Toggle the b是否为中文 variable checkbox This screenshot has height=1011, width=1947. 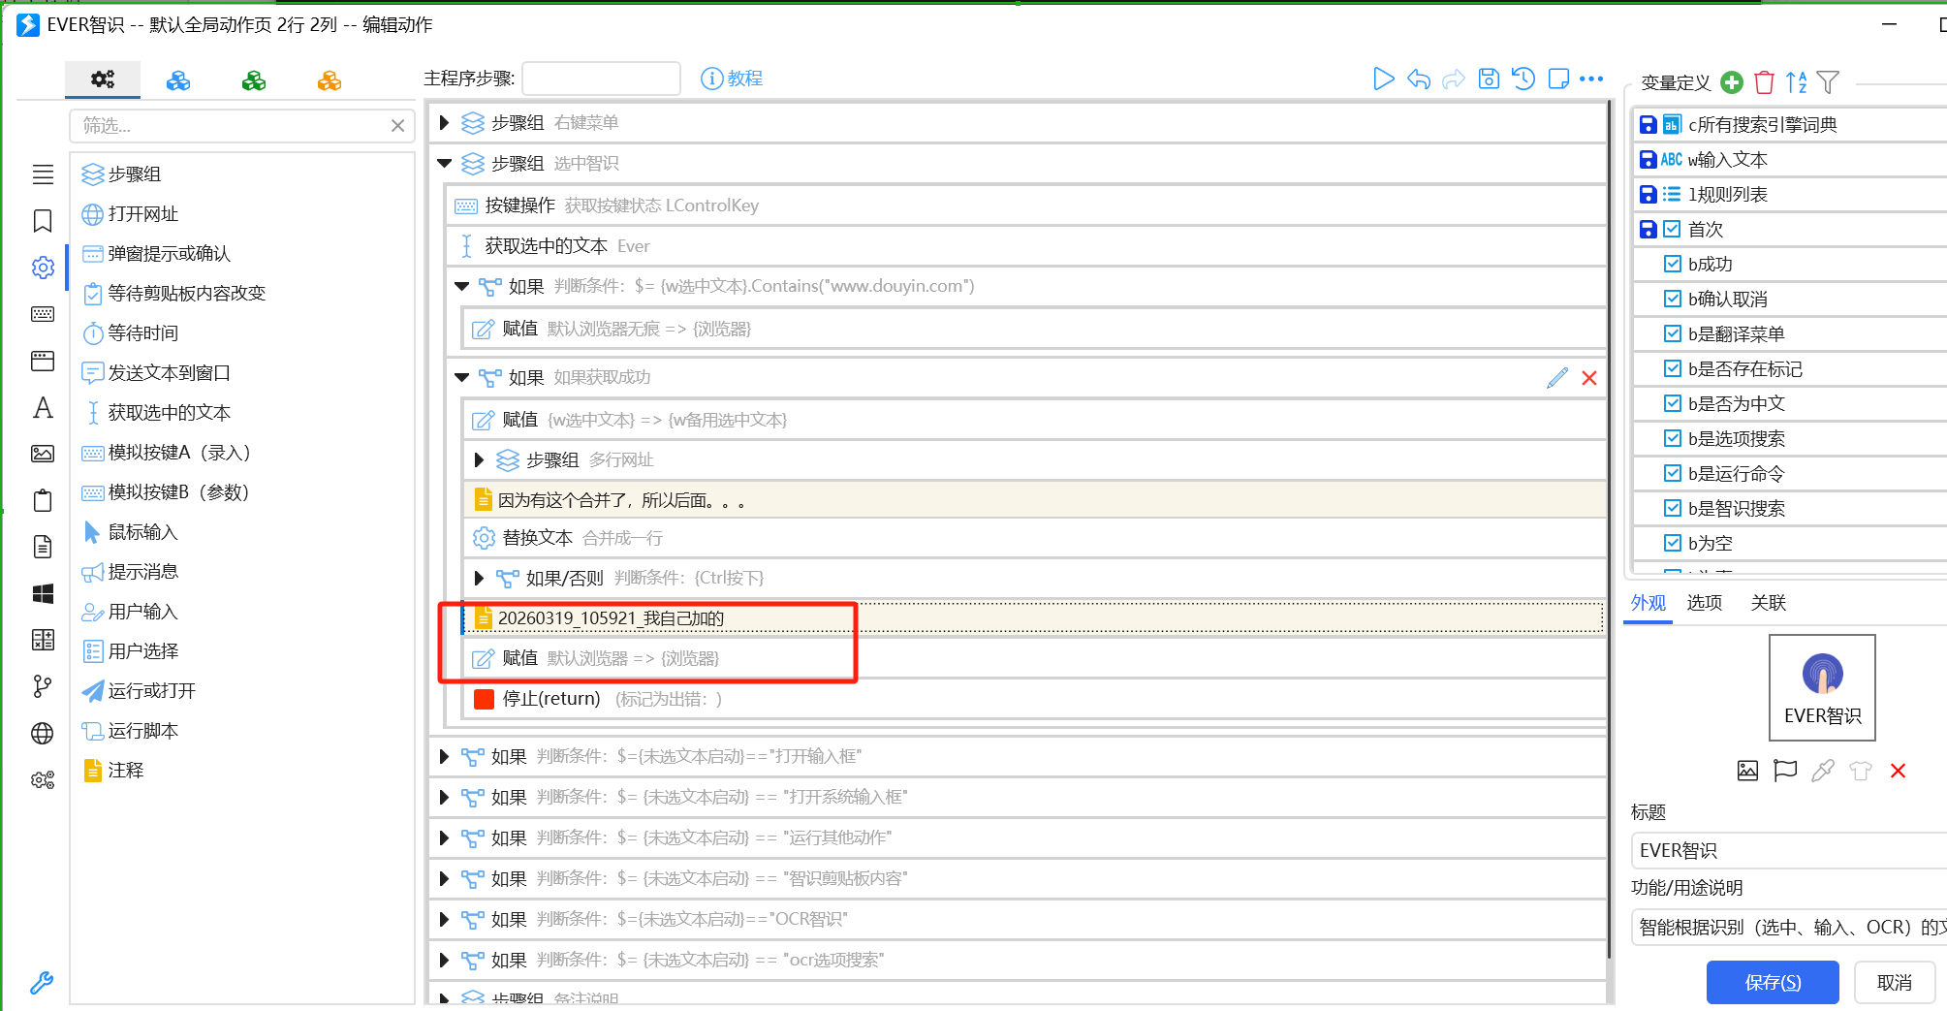coord(1672,403)
